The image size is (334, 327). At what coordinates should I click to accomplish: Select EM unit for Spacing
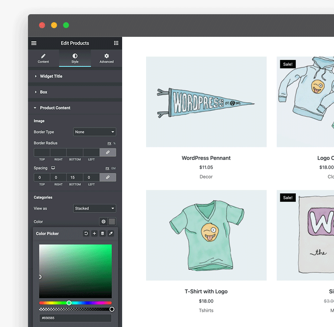(113, 168)
